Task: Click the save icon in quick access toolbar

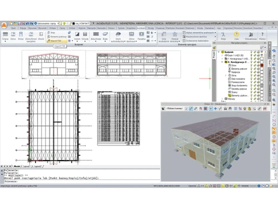Action: pos(19,23)
